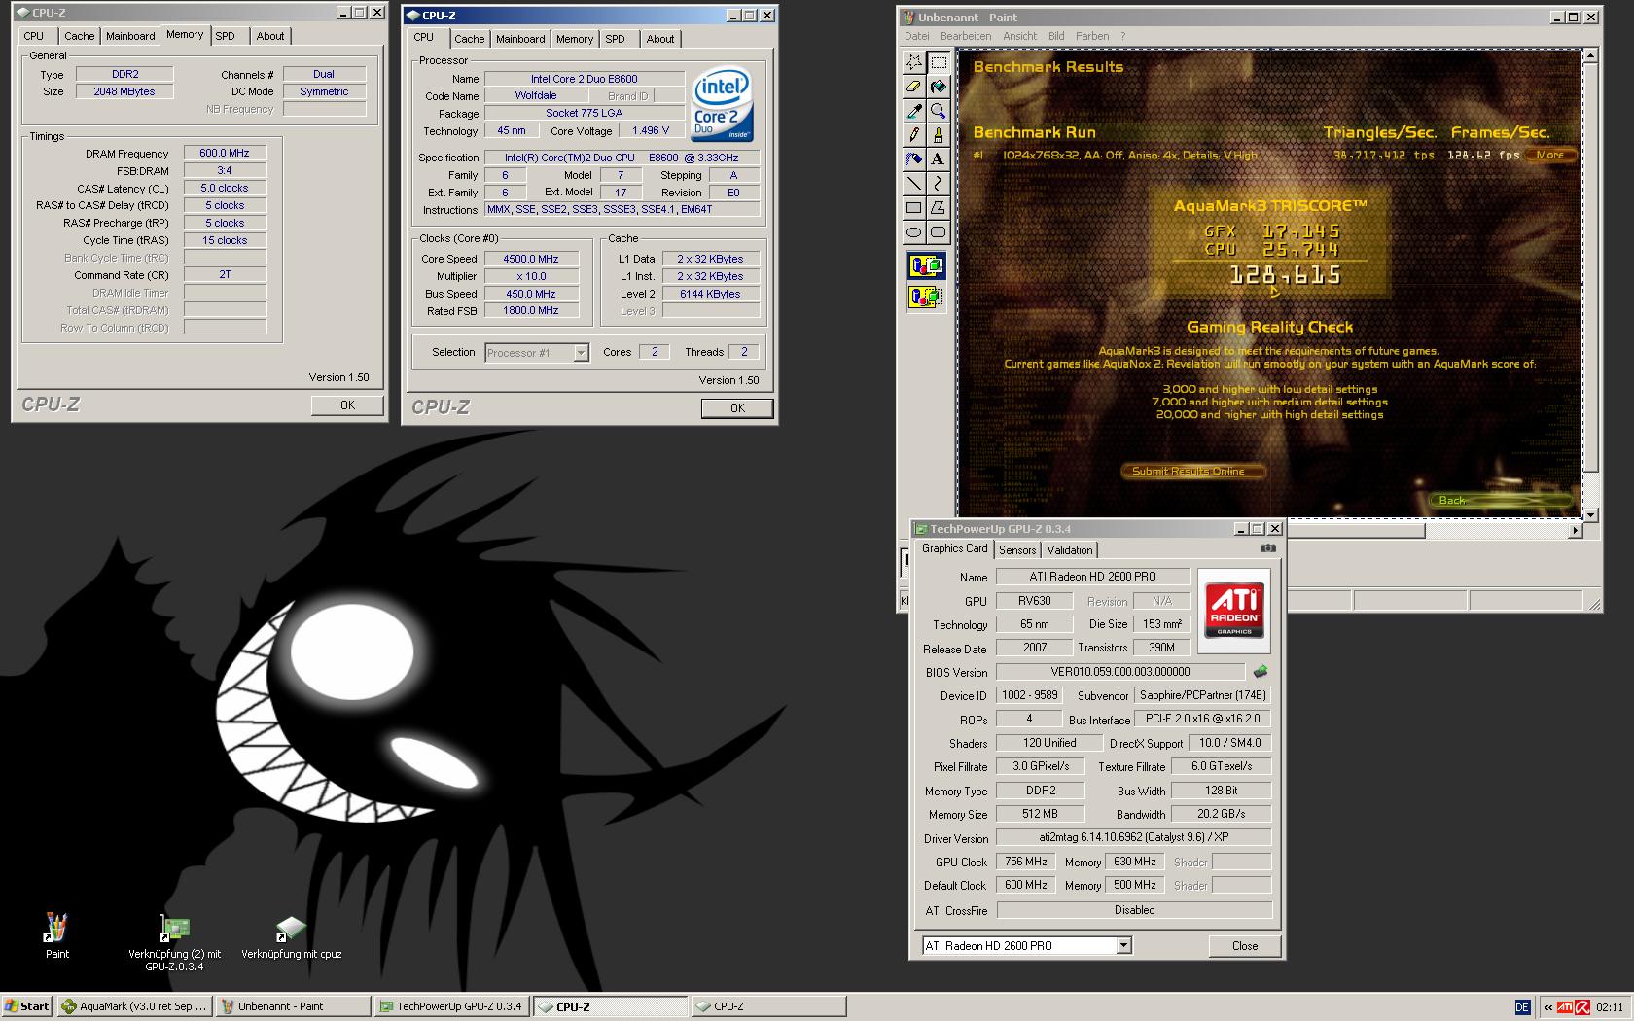Choose opaque selection mode in Paint
Screen dimensions: 1634x1021
click(x=926, y=264)
